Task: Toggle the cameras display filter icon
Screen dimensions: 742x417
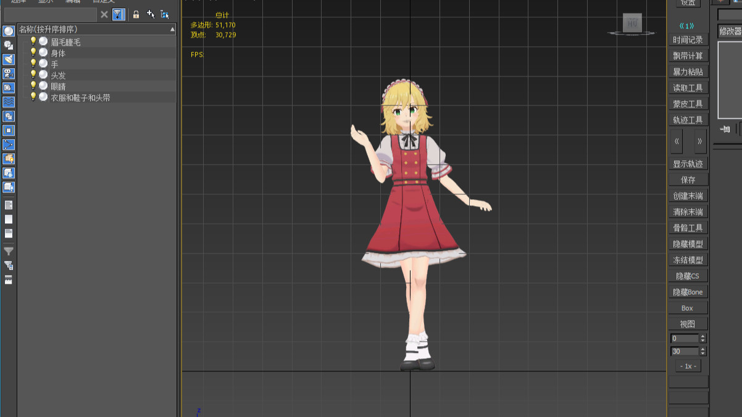Action: 9,73
